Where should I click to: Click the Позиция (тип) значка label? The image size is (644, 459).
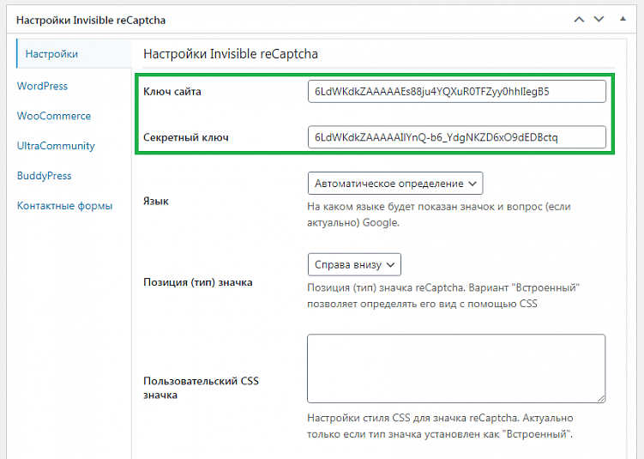click(x=197, y=282)
